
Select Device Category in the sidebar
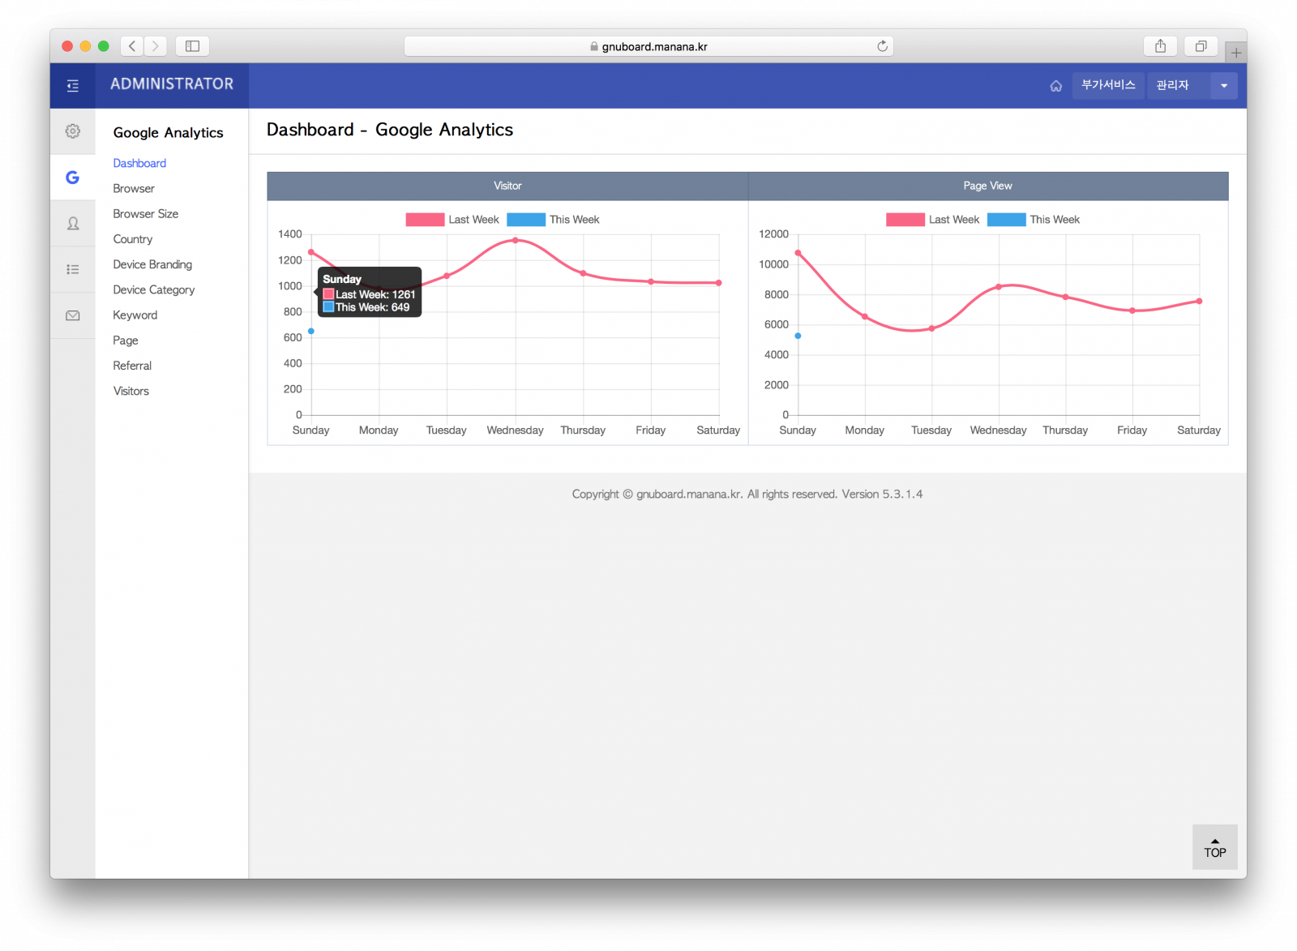(154, 289)
